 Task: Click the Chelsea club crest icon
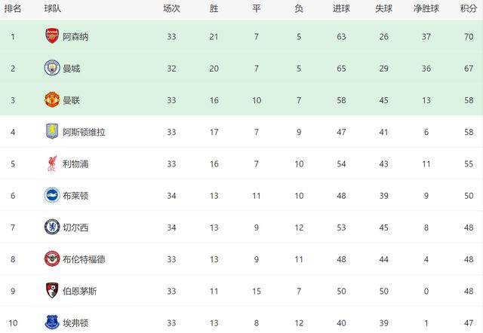pyautogui.click(x=51, y=227)
